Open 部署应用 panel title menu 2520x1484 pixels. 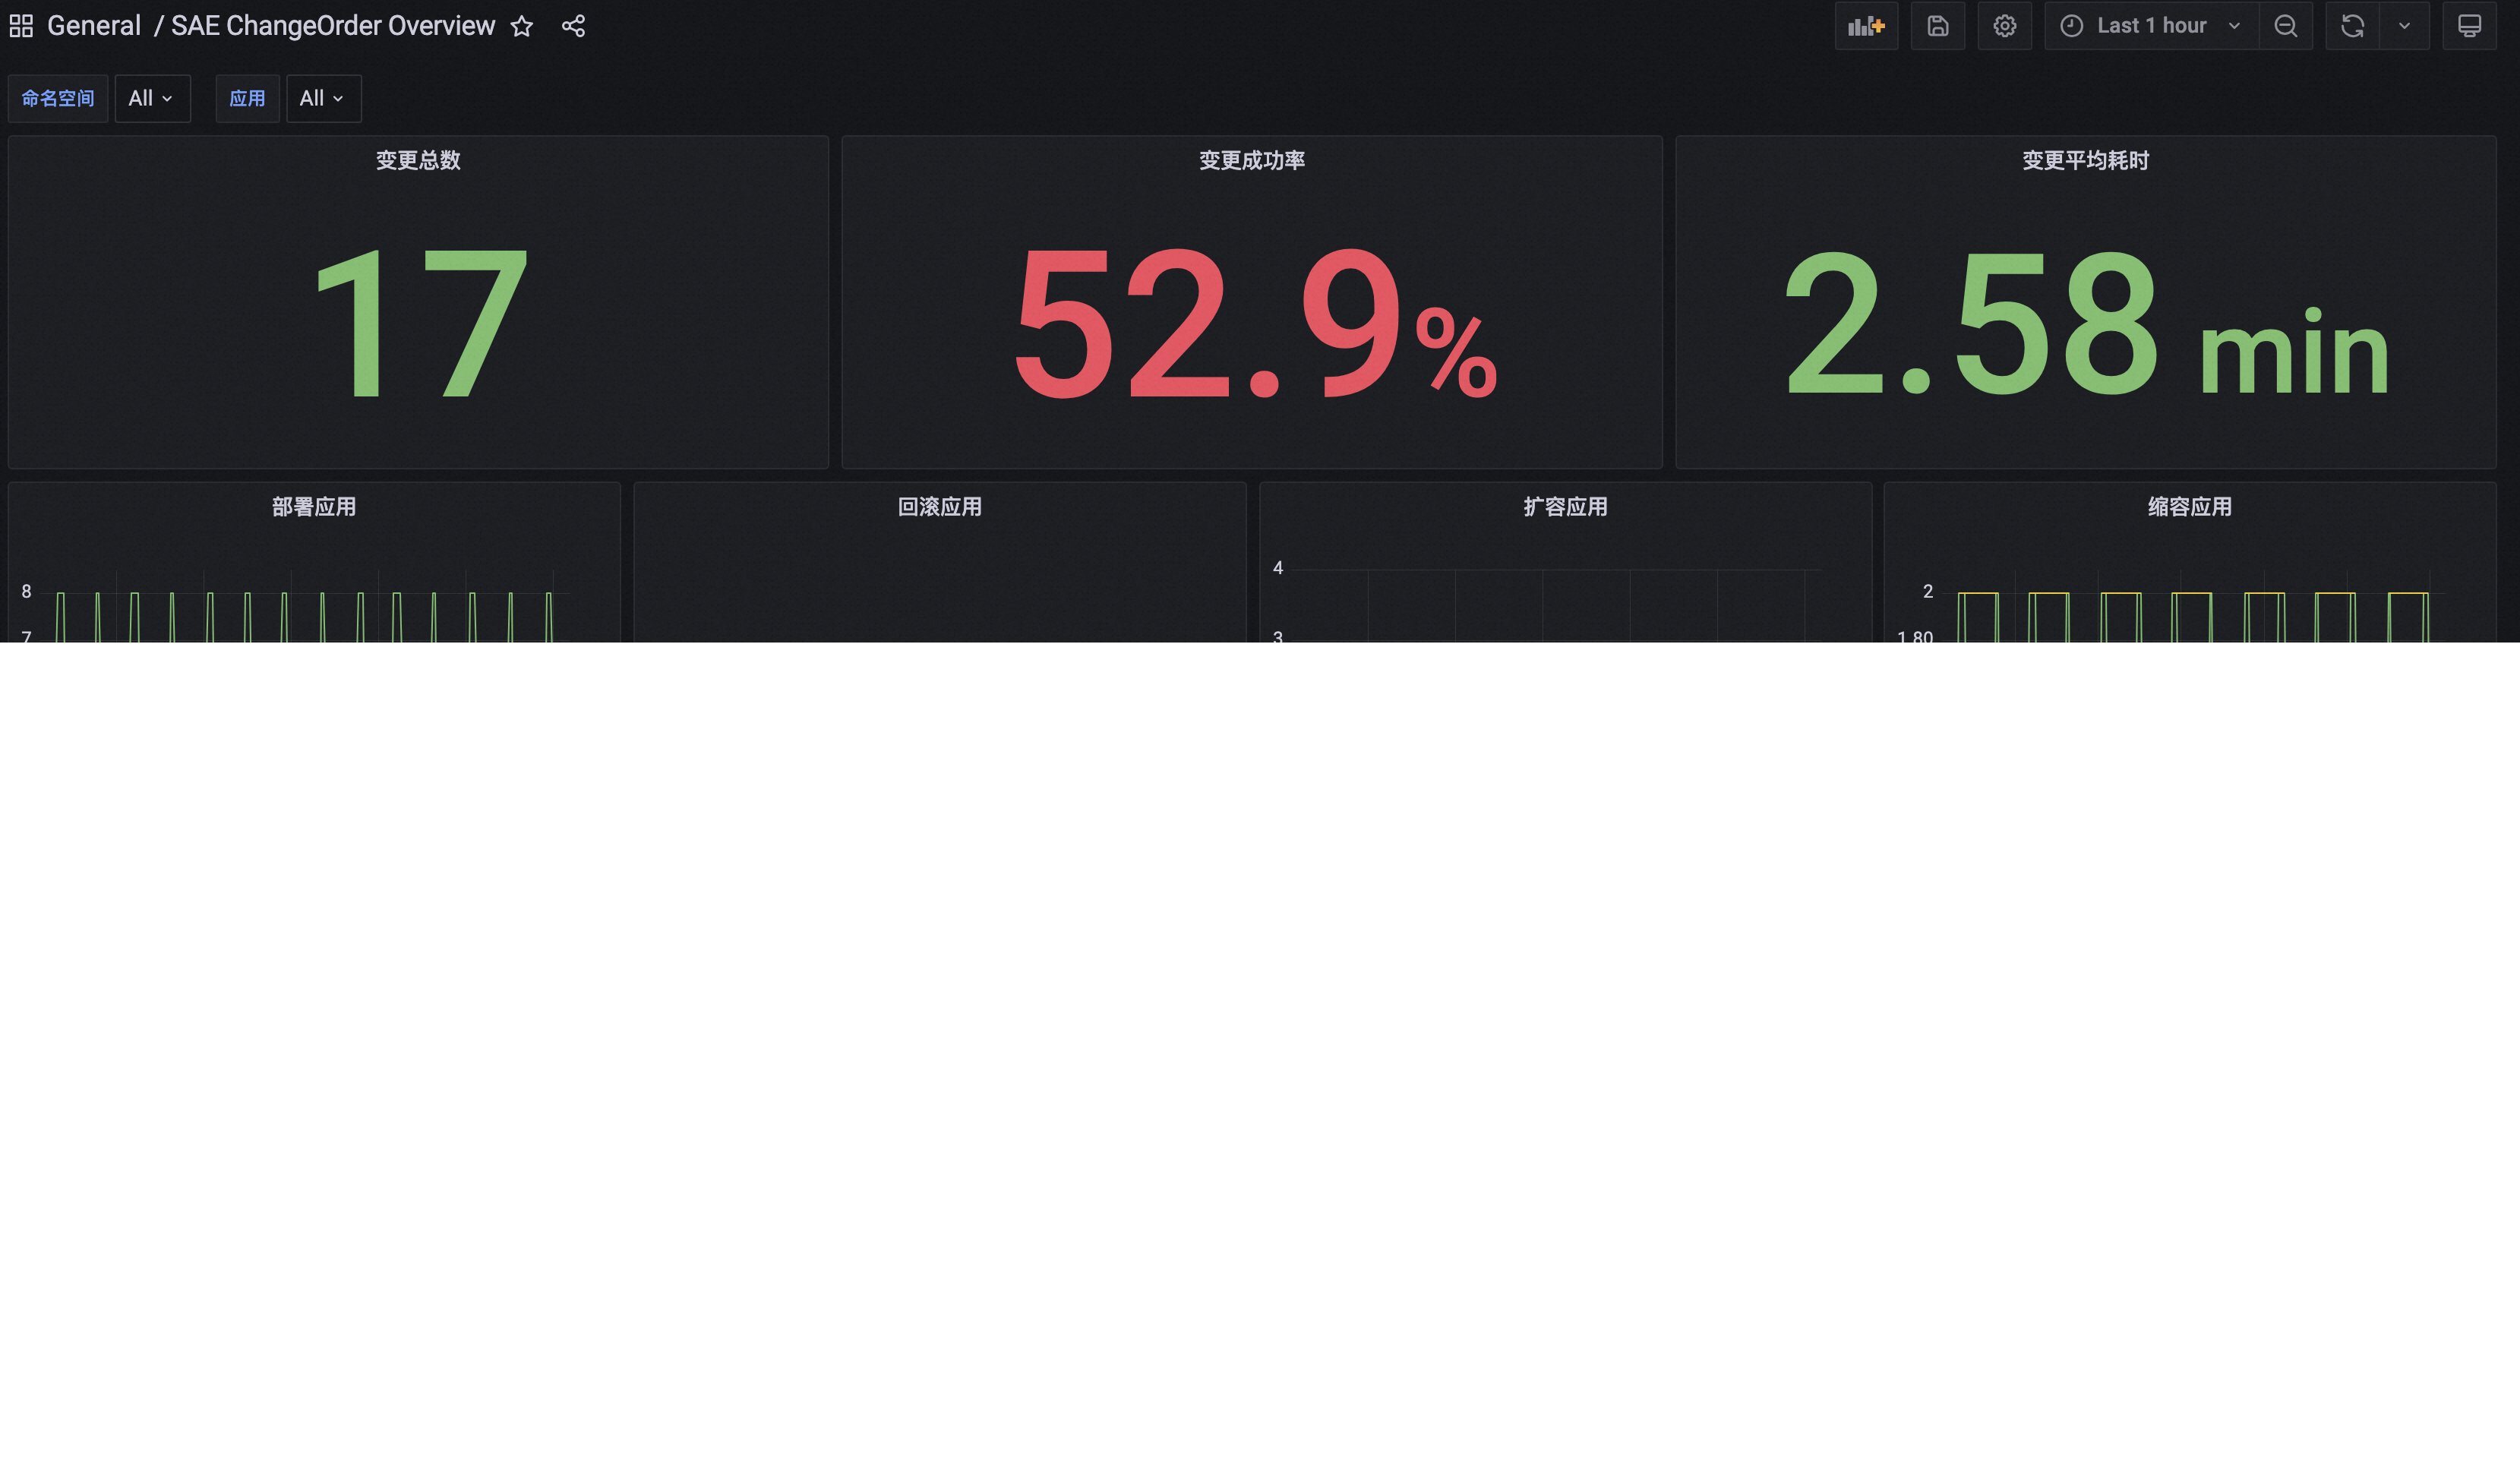[314, 507]
